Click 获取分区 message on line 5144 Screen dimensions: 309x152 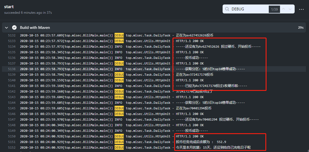click(x=210, y=103)
